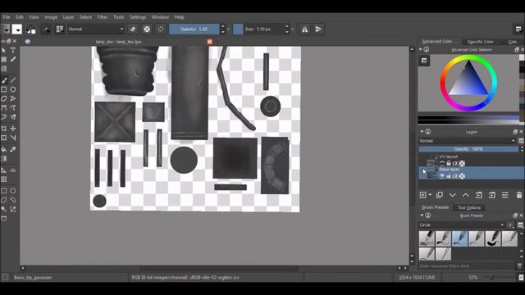
Task: Open the Circle brush tag dropdown
Action: 461,225
